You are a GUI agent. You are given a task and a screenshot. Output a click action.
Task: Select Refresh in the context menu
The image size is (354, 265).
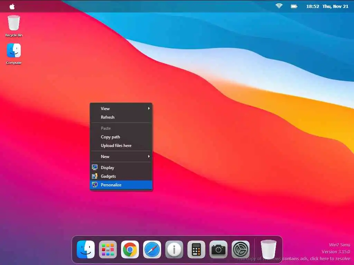coord(121,117)
